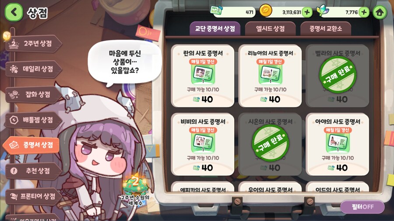The width and height of the screenshot is (394, 221).
Task: Buy 아야의 사도 증명서 item card
Action: [x=338, y=144]
